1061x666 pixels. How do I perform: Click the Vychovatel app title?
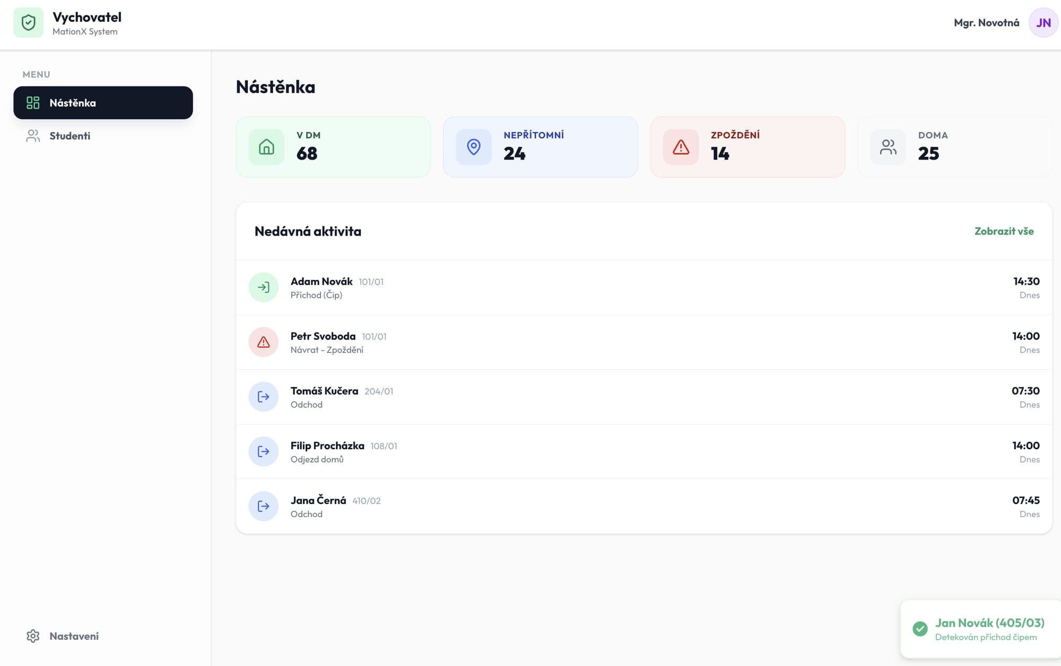tap(87, 17)
